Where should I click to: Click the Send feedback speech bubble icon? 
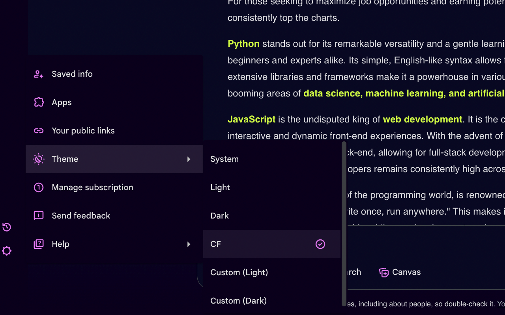(39, 216)
